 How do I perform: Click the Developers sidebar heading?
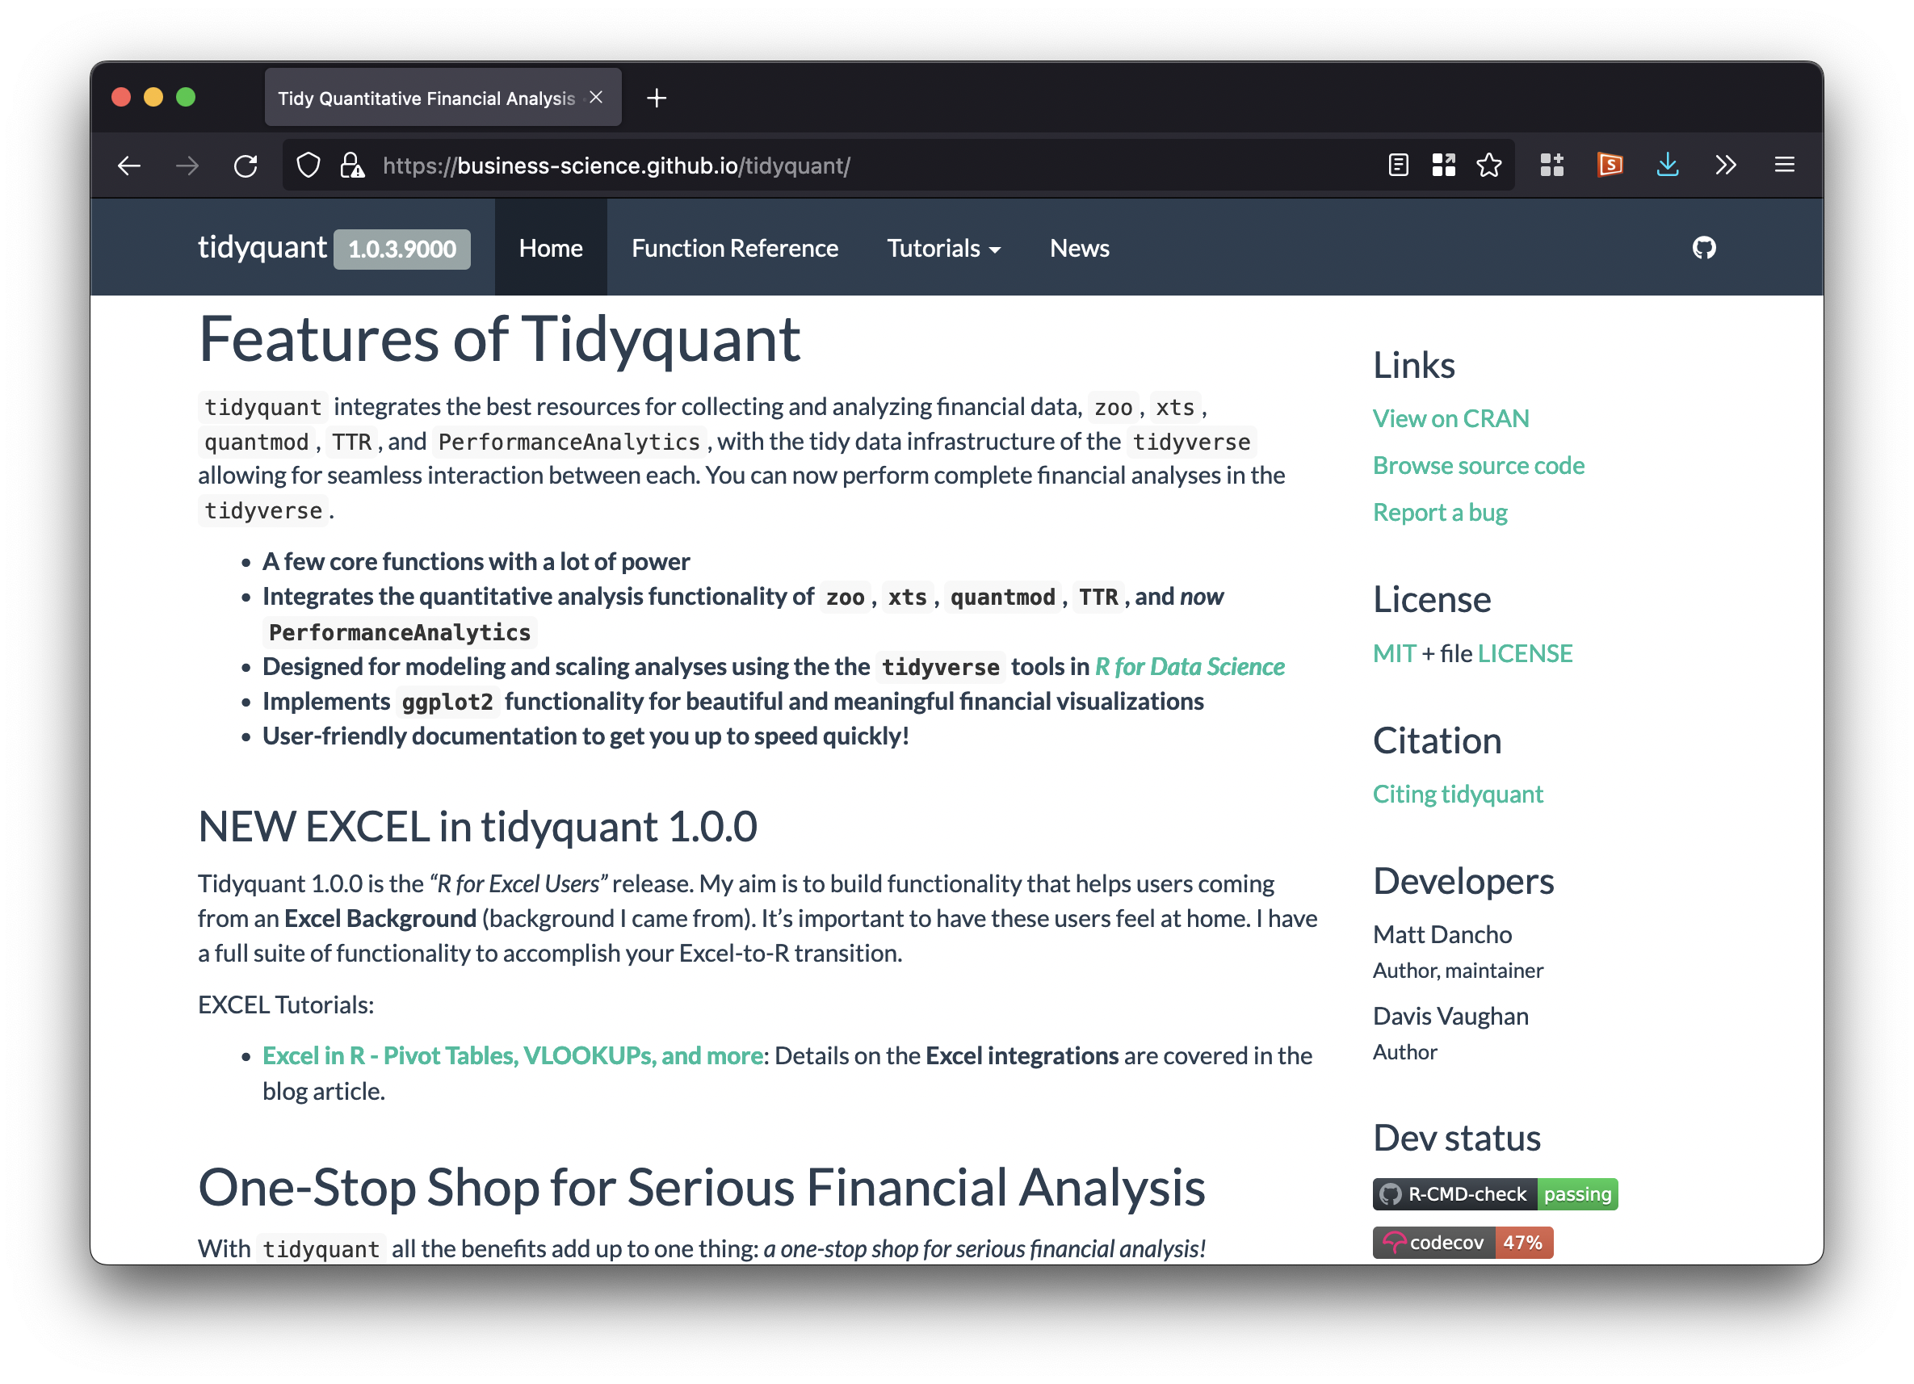(1463, 882)
